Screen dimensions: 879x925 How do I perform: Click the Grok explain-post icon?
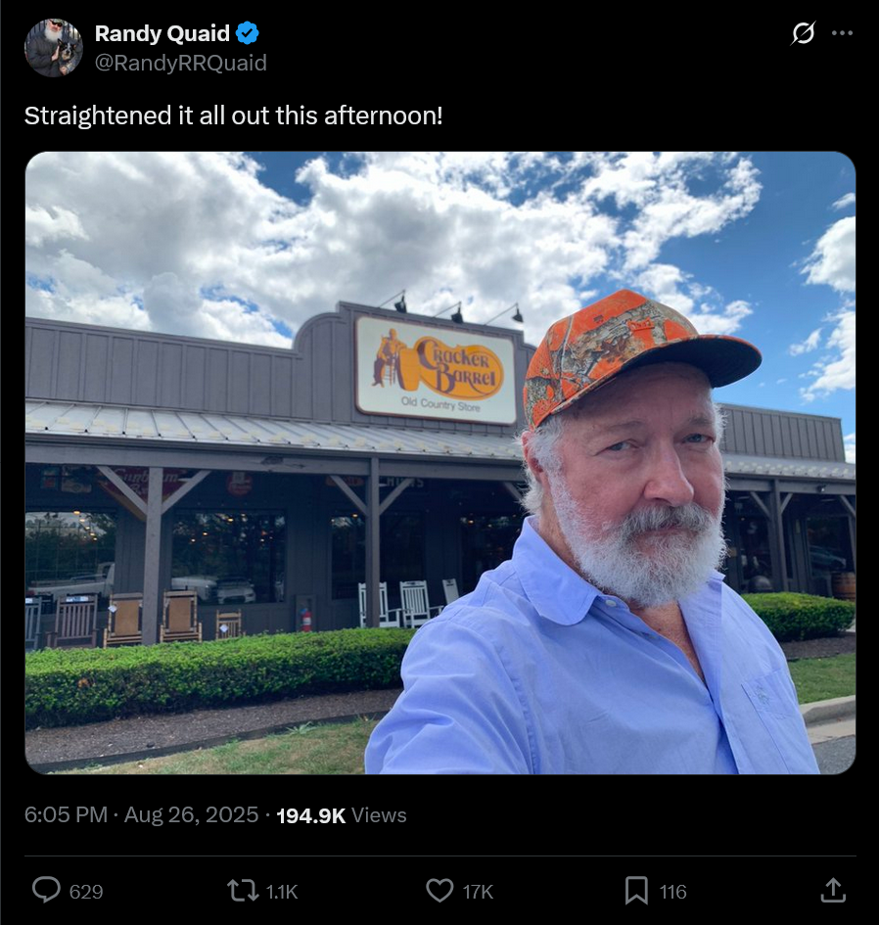click(803, 33)
